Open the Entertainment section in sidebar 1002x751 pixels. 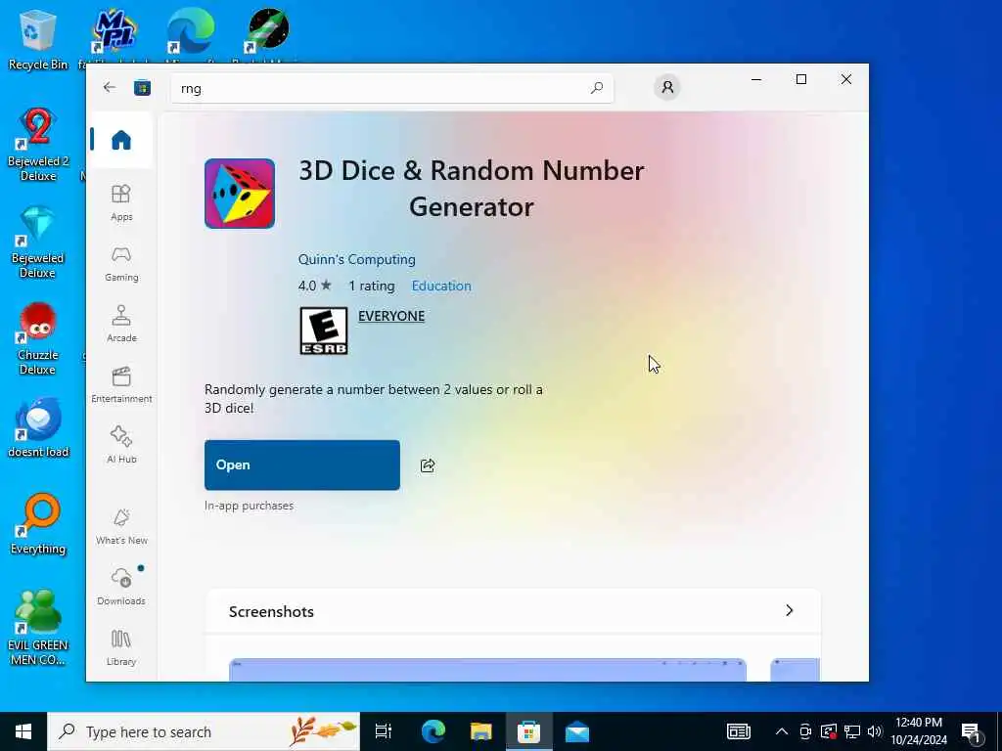(120, 384)
